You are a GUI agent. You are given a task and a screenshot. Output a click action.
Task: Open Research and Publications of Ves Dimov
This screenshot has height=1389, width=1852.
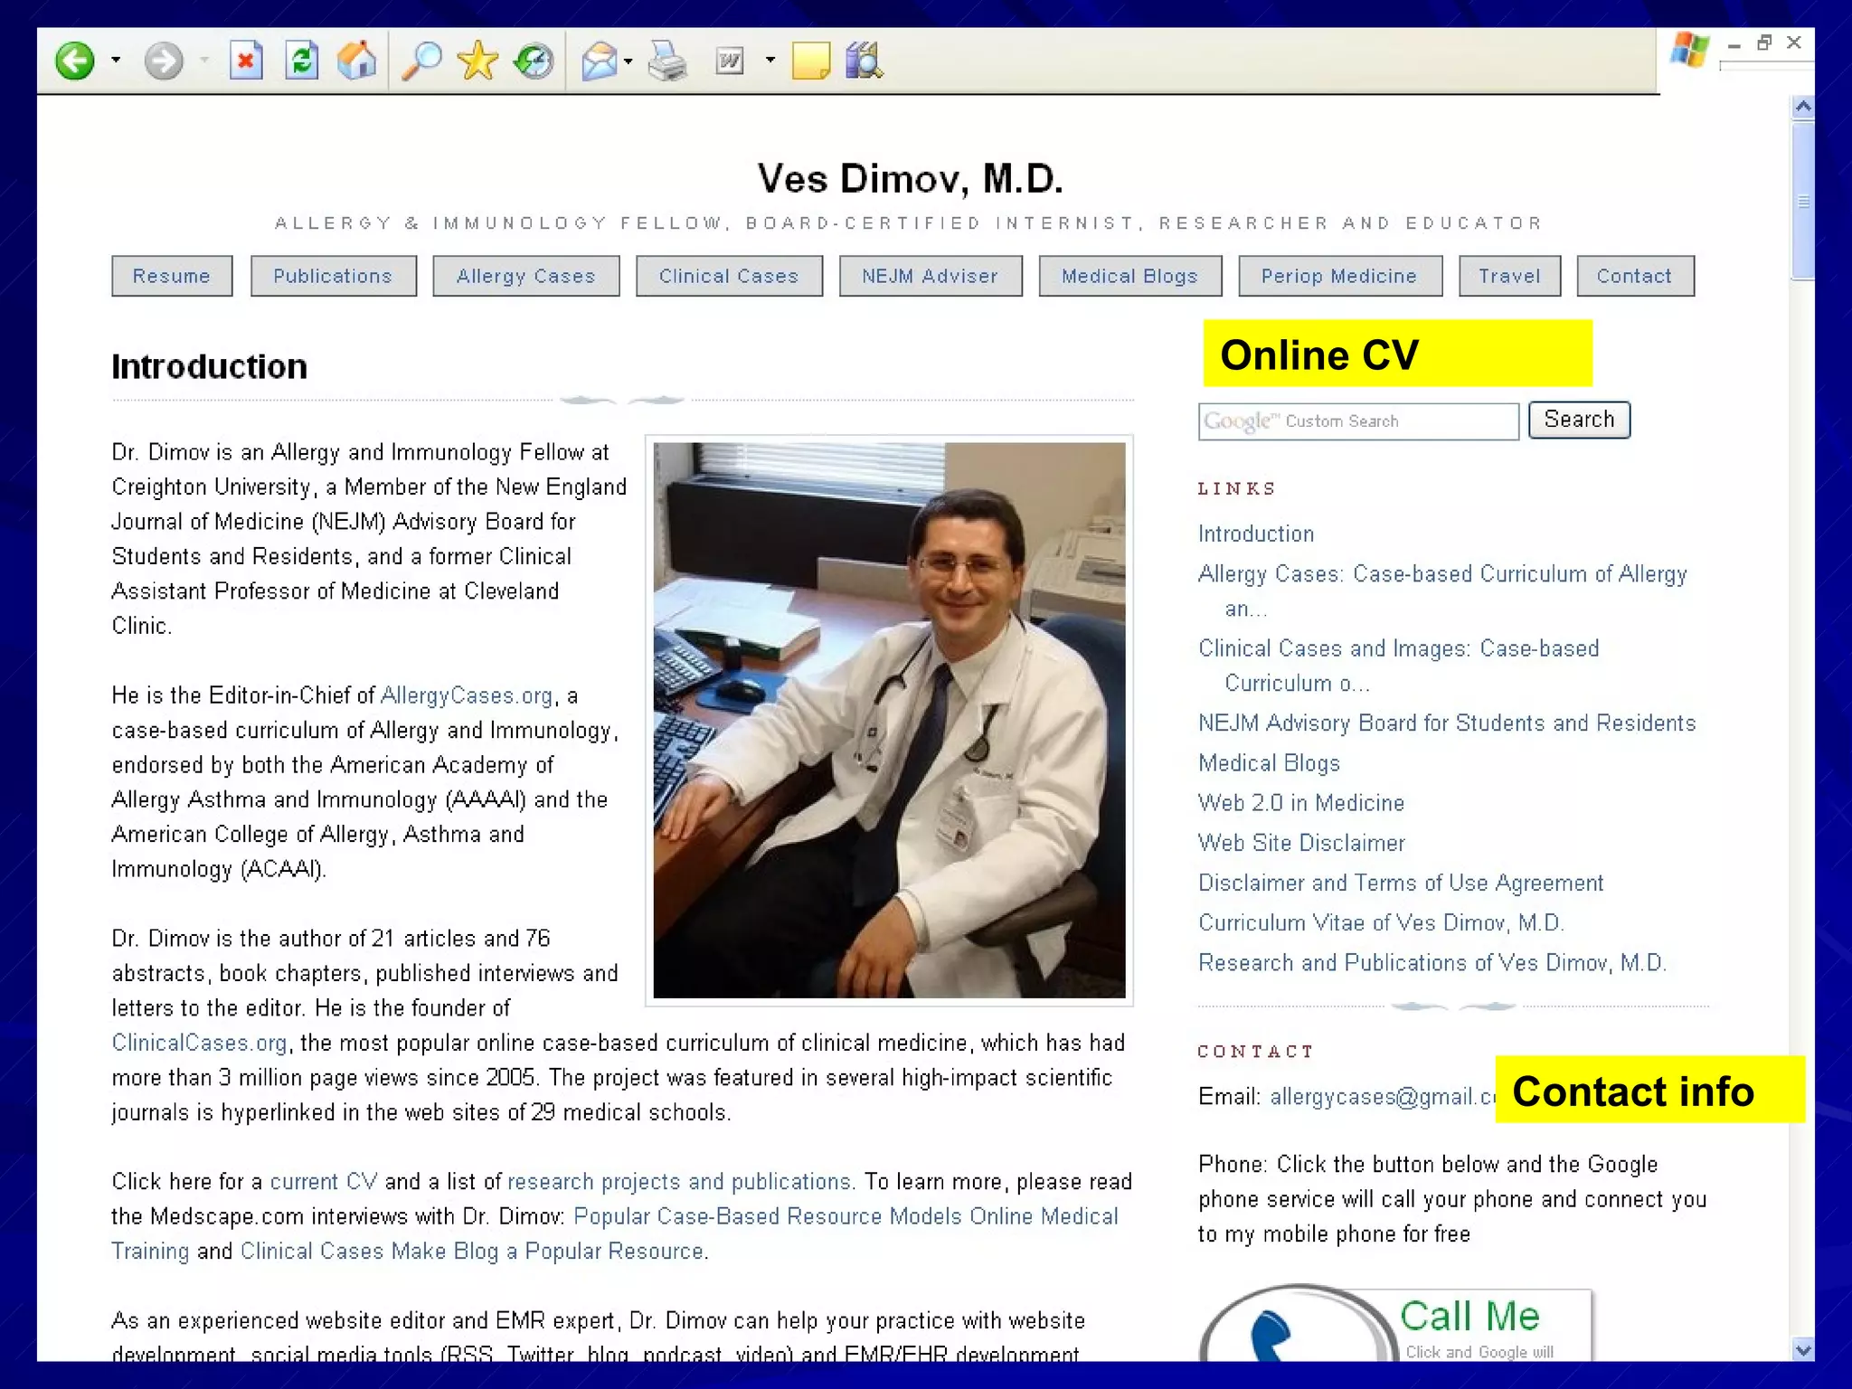click(1432, 962)
